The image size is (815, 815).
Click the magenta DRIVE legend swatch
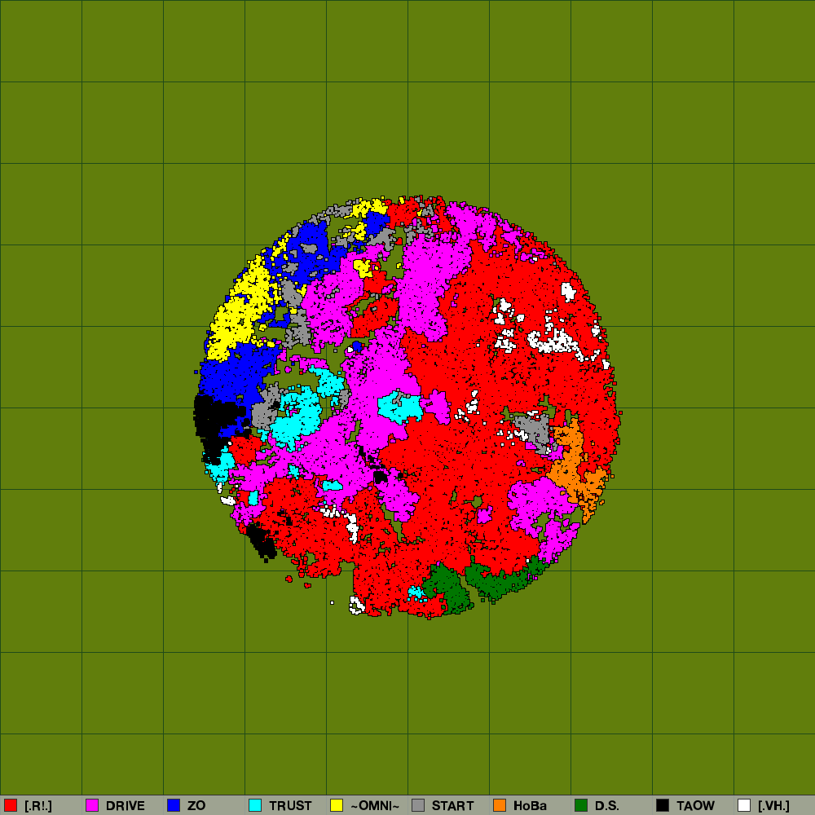click(x=92, y=805)
